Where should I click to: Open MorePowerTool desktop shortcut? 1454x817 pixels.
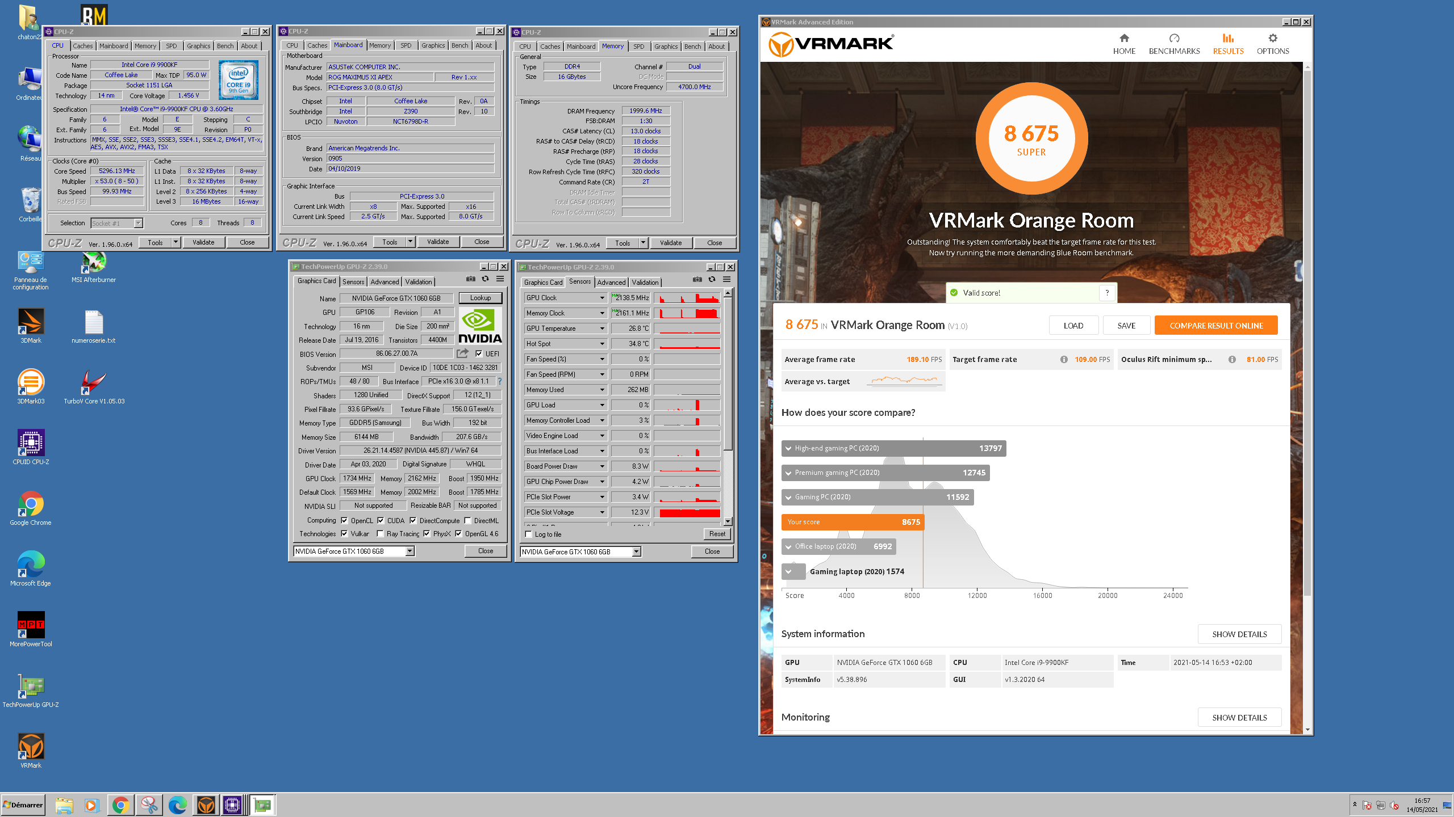(x=31, y=629)
